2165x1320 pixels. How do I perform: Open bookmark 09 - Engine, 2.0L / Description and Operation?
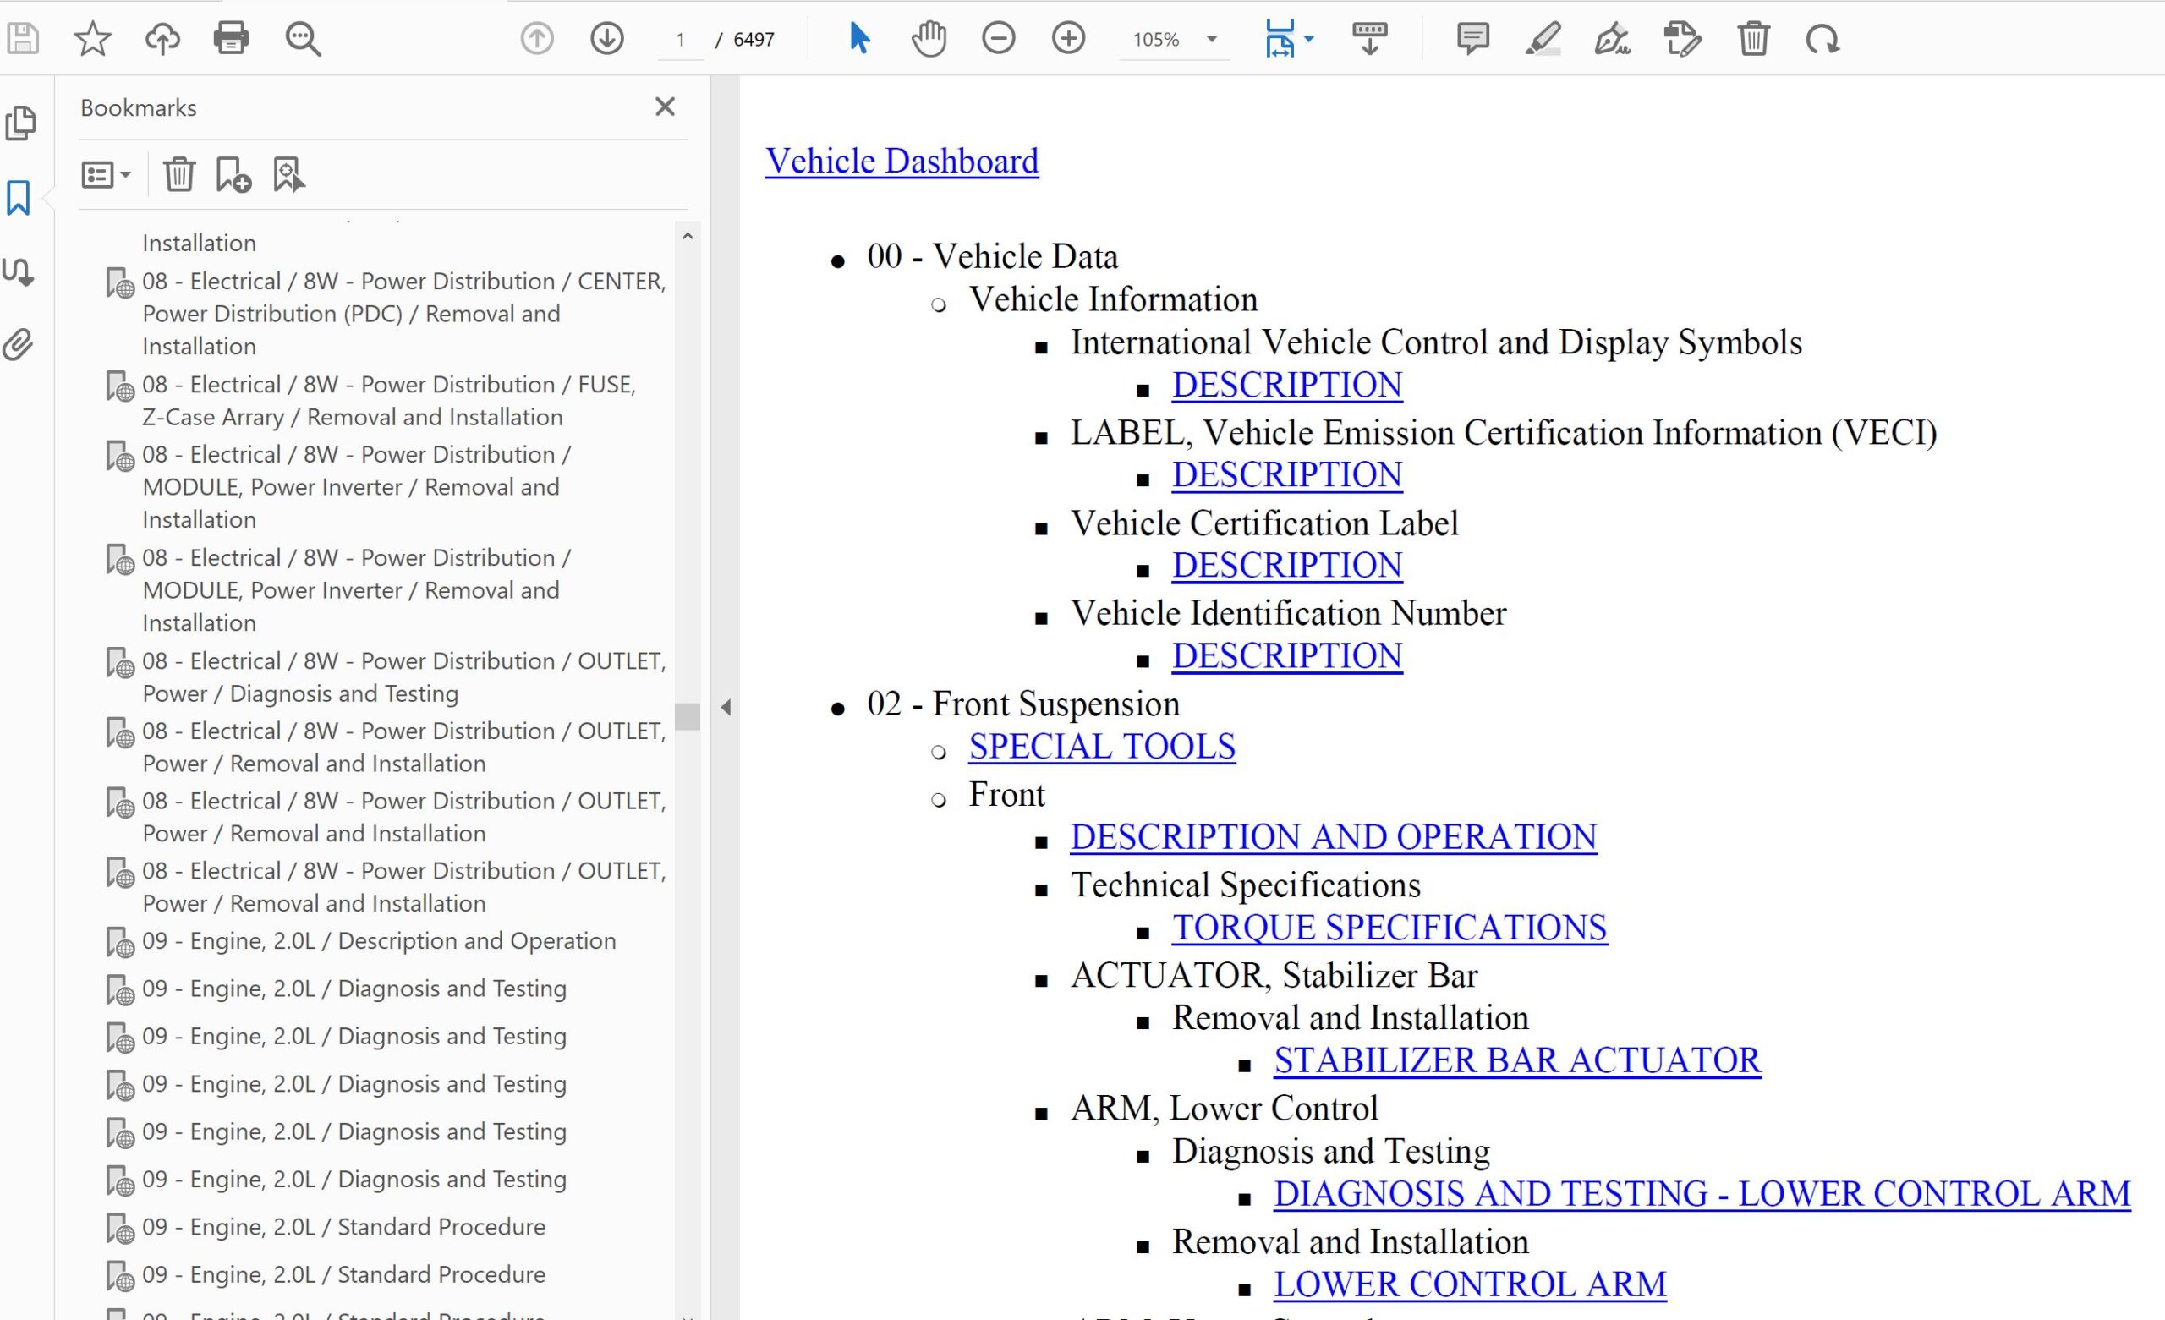pos(378,940)
